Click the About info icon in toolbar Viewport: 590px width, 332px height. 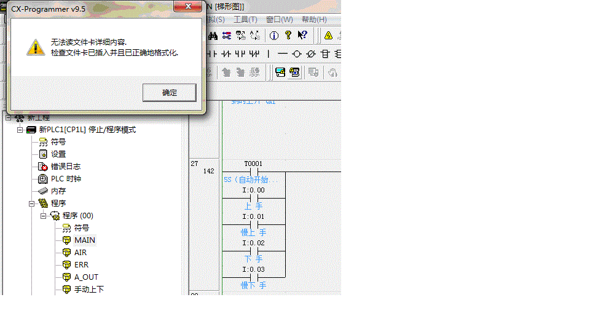click(x=274, y=36)
